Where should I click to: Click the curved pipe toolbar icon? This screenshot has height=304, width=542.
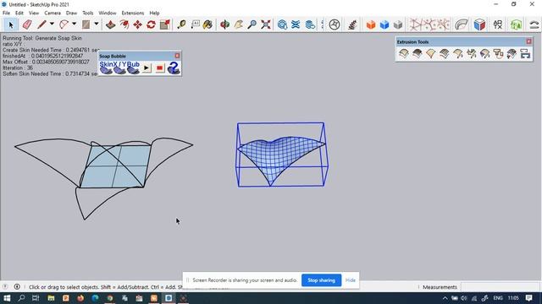click(461, 24)
